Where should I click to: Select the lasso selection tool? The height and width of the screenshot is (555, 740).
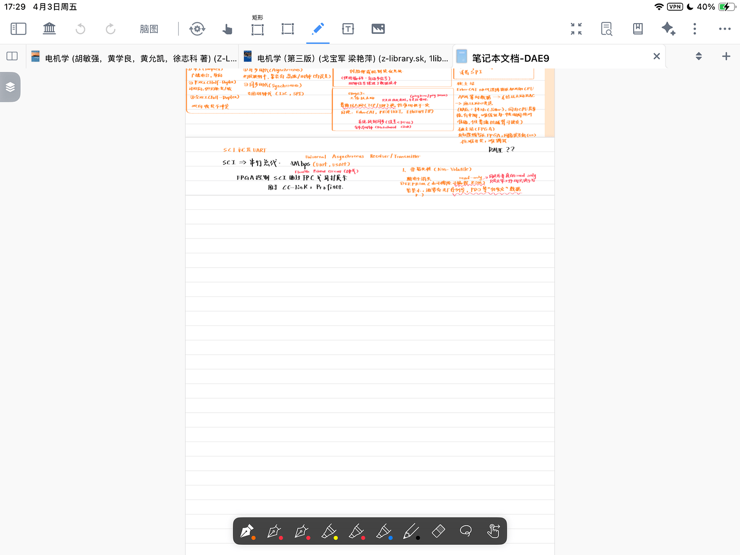click(466, 531)
